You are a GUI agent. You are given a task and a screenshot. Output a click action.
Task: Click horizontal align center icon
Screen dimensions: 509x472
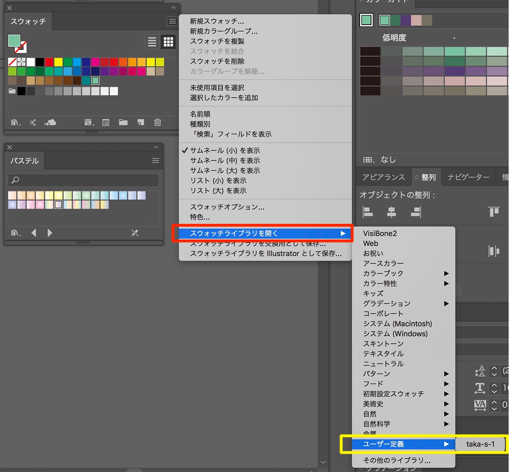point(392,212)
